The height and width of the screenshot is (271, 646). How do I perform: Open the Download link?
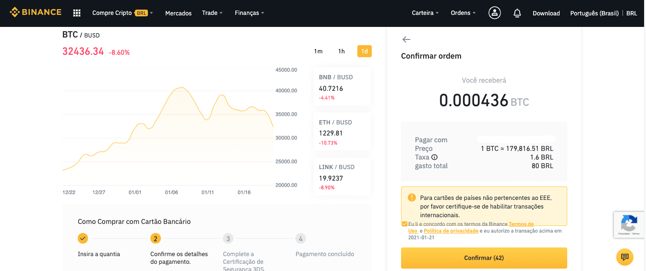(x=546, y=13)
